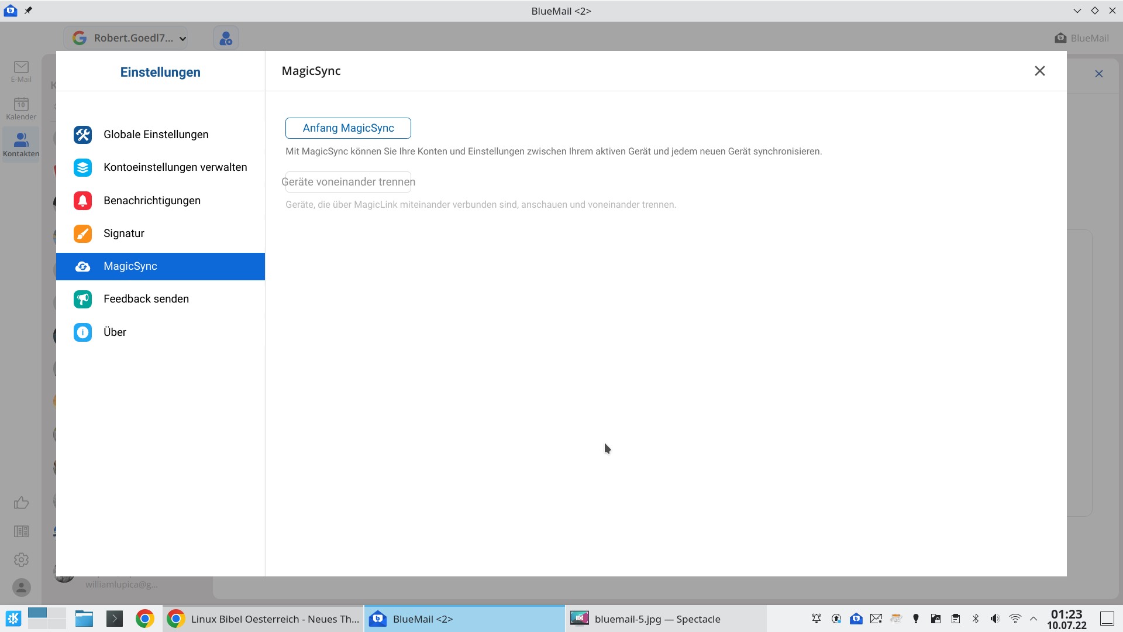Open Kalender in left sidebar
This screenshot has height=632, width=1123.
pos(21,109)
